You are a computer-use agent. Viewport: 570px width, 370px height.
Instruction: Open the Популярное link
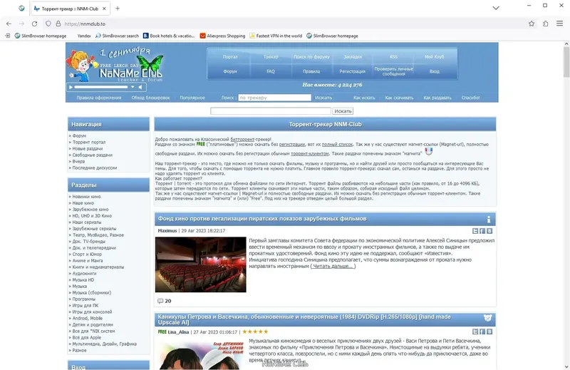pyautogui.click(x=192, y=98)
